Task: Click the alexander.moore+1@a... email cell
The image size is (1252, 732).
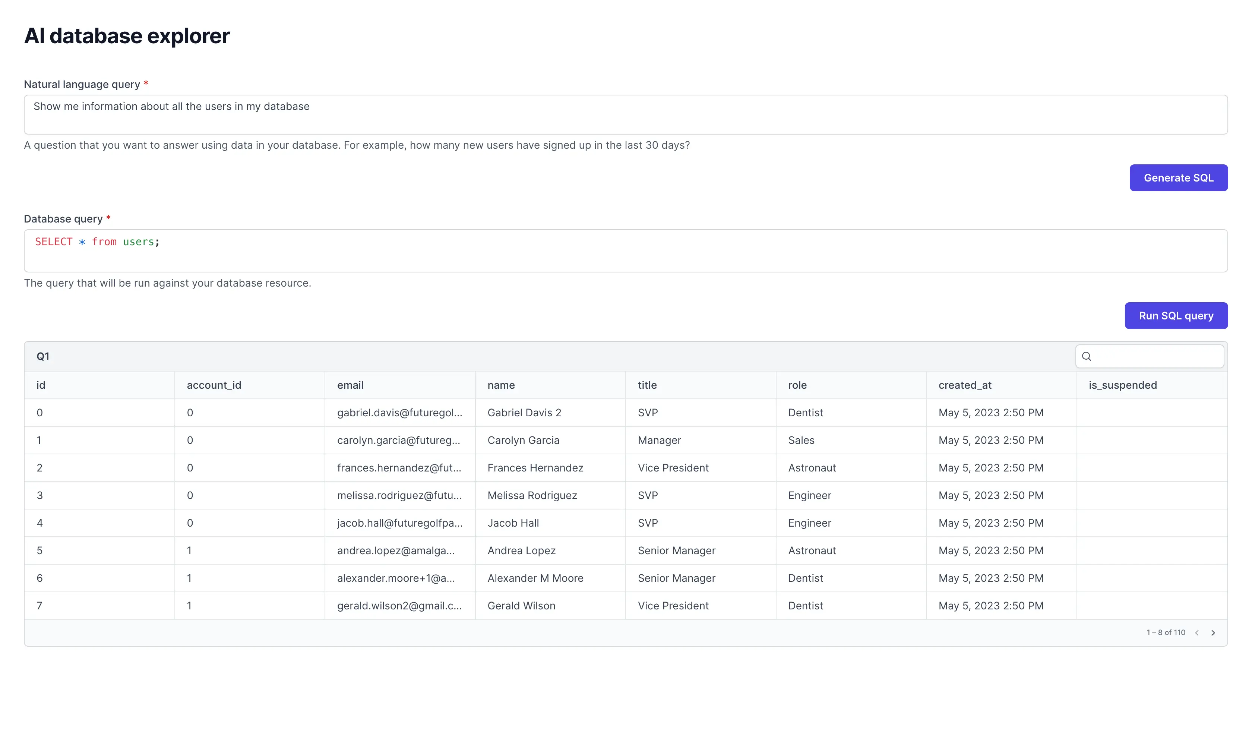Action: coord(400,578)
